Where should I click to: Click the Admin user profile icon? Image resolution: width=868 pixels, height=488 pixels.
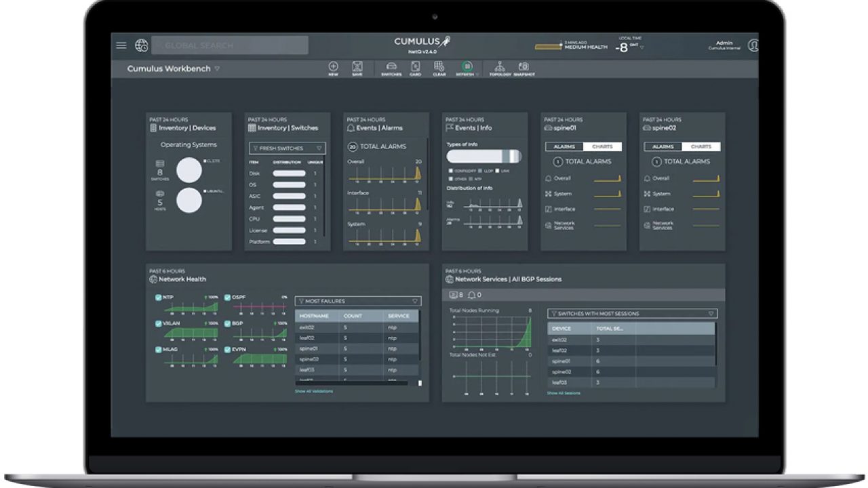pos(753,45)
